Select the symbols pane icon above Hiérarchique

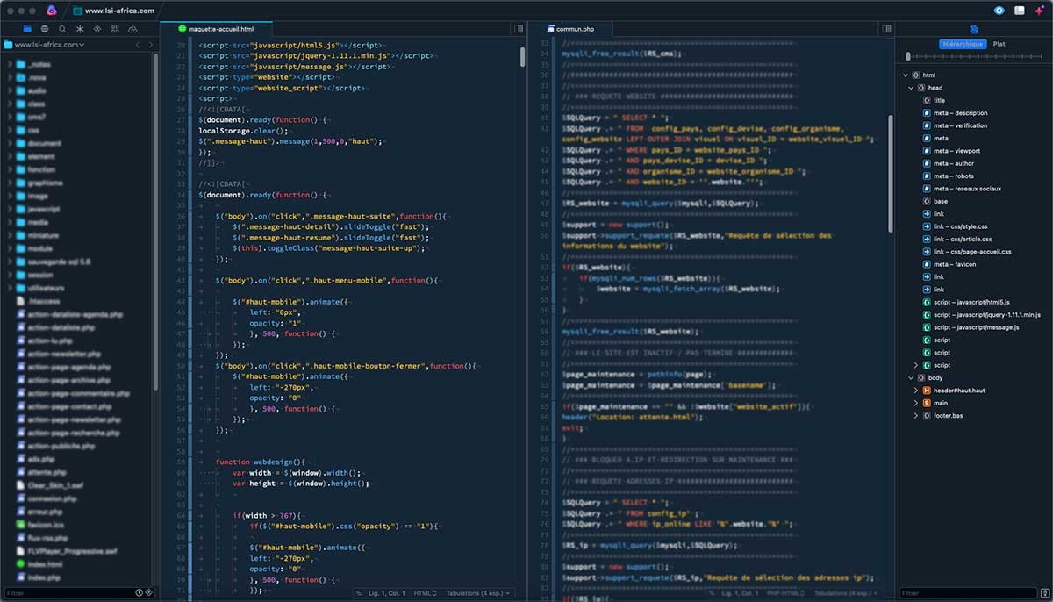pos(973,29)
